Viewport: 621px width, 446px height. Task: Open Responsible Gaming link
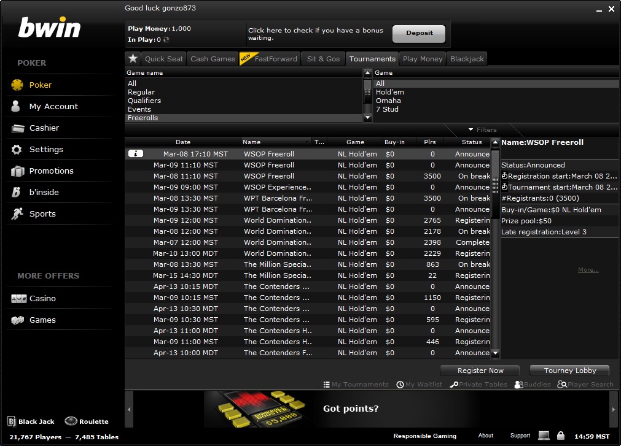(424, 436)
